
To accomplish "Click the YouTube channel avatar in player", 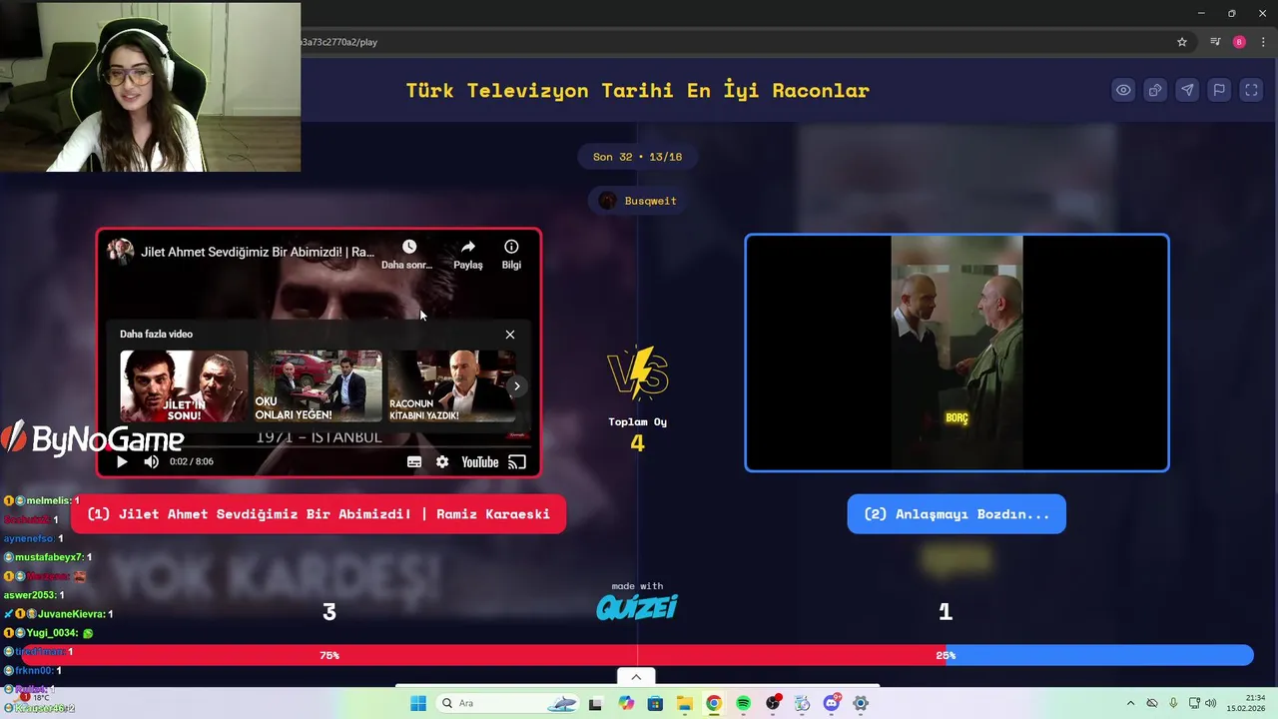I will click(x=121, y=252).
